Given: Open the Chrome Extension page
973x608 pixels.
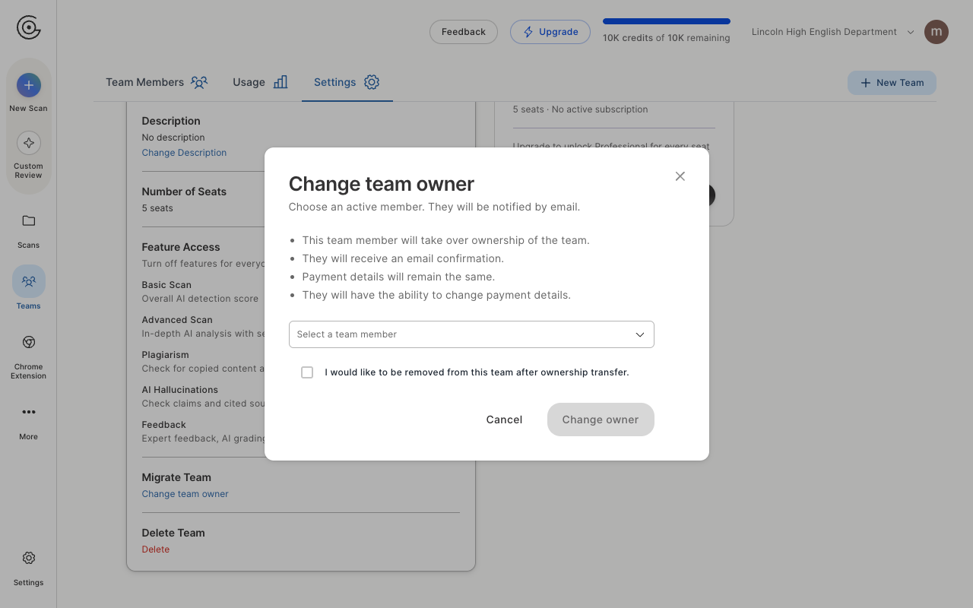Looking at the screenshot, I should click(29, 356).
